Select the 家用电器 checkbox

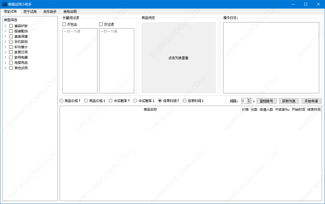(11, 57)
